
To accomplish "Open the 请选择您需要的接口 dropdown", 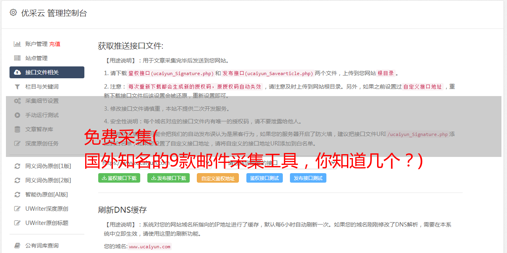I will [279, 162].
